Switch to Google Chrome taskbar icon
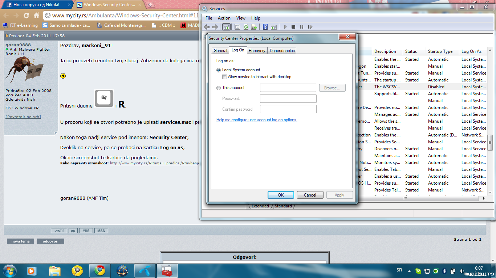Image resolution: width=496 pixels, height=278 pixels. click(x=99, y=271)
